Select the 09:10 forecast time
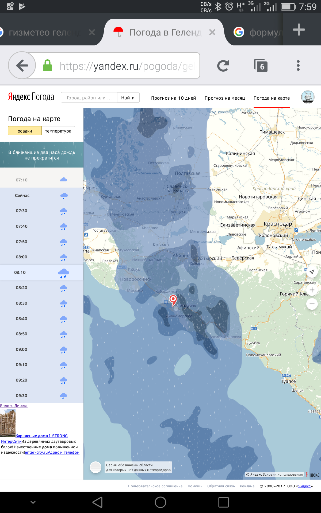321x513 pixels. pyautogui.click(x=42, y=365)
